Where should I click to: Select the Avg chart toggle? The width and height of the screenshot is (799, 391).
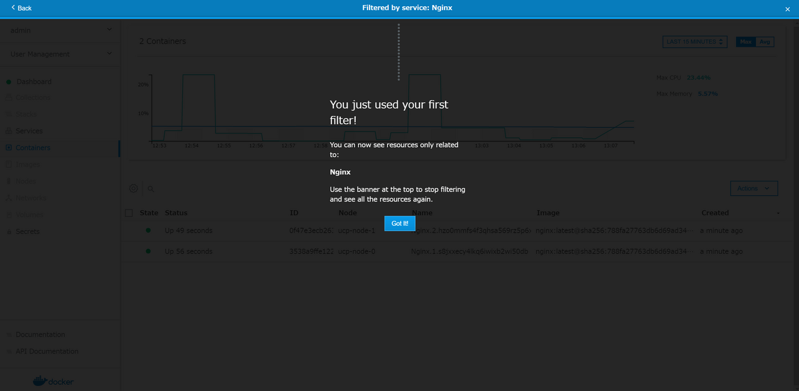765,42
